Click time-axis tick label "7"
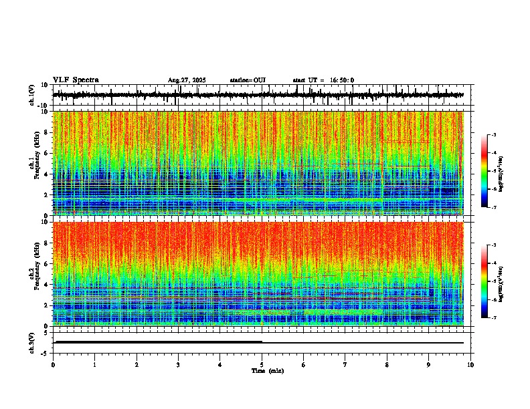The image size is (530, 409). [345, 365]
